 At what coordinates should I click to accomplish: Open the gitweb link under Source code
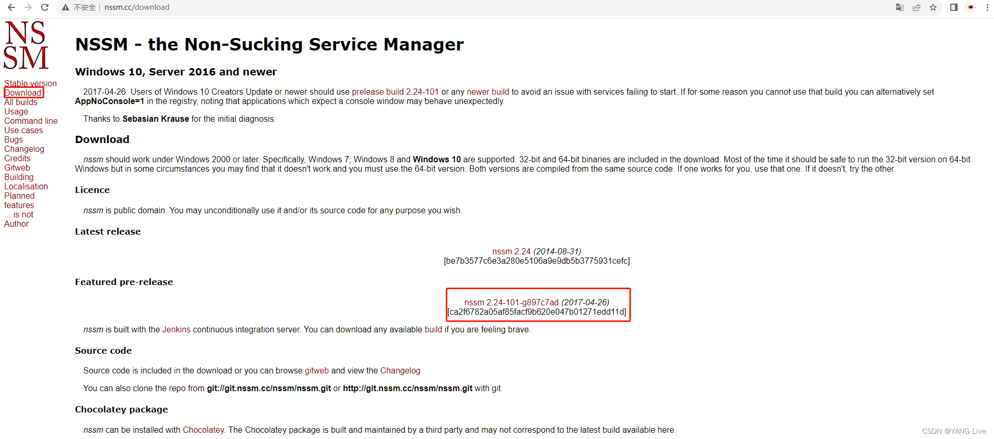pos(317,370)
